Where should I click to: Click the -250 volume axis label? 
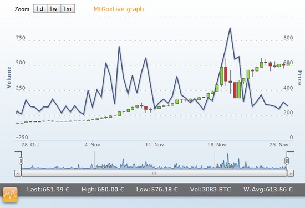click(22, 138)
